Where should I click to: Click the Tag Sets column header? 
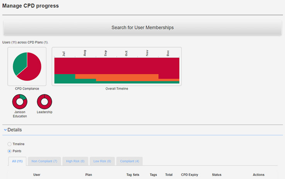click(133, 175)
